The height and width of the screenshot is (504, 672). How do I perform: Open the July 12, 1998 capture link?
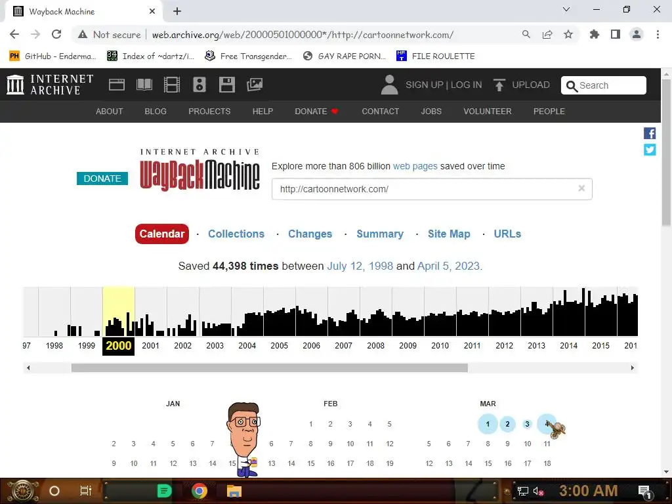click(360, 266)
